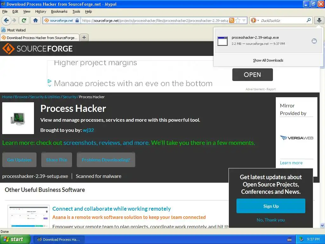Image resolution: width=325 pixels, height=244 pixels.
Task: Click the sourceforge.net site identity icon
Action: [47, 20]
